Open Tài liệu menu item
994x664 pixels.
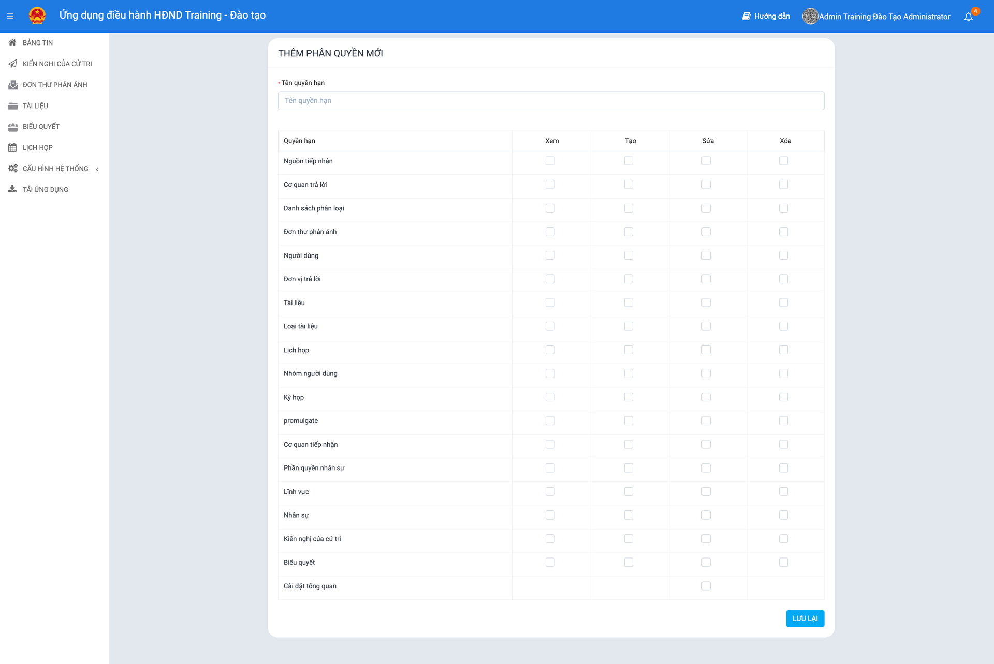click(35, 105)
